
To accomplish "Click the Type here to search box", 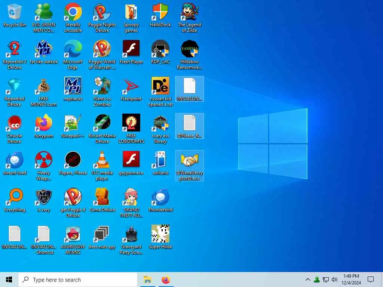I will (78, 280).
